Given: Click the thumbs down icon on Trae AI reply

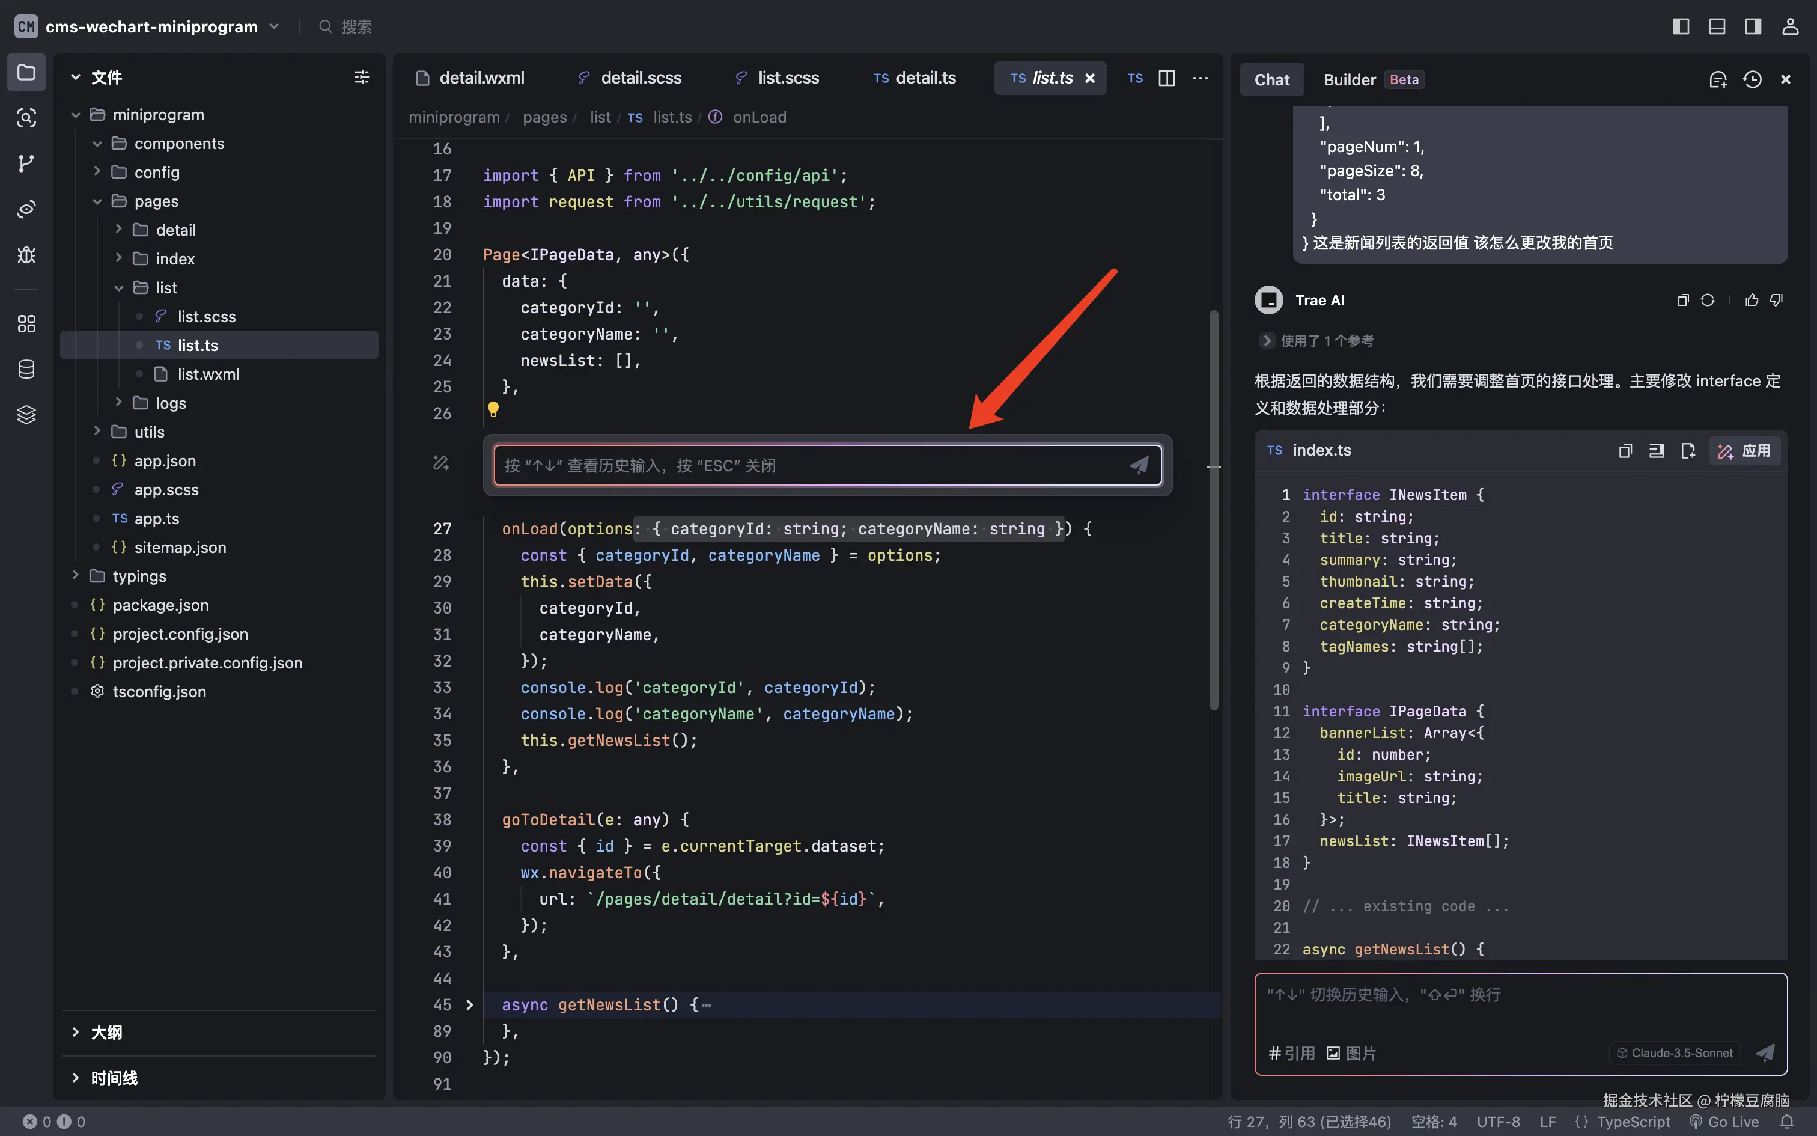Looking at the screenshot, I should [1777, 300].
